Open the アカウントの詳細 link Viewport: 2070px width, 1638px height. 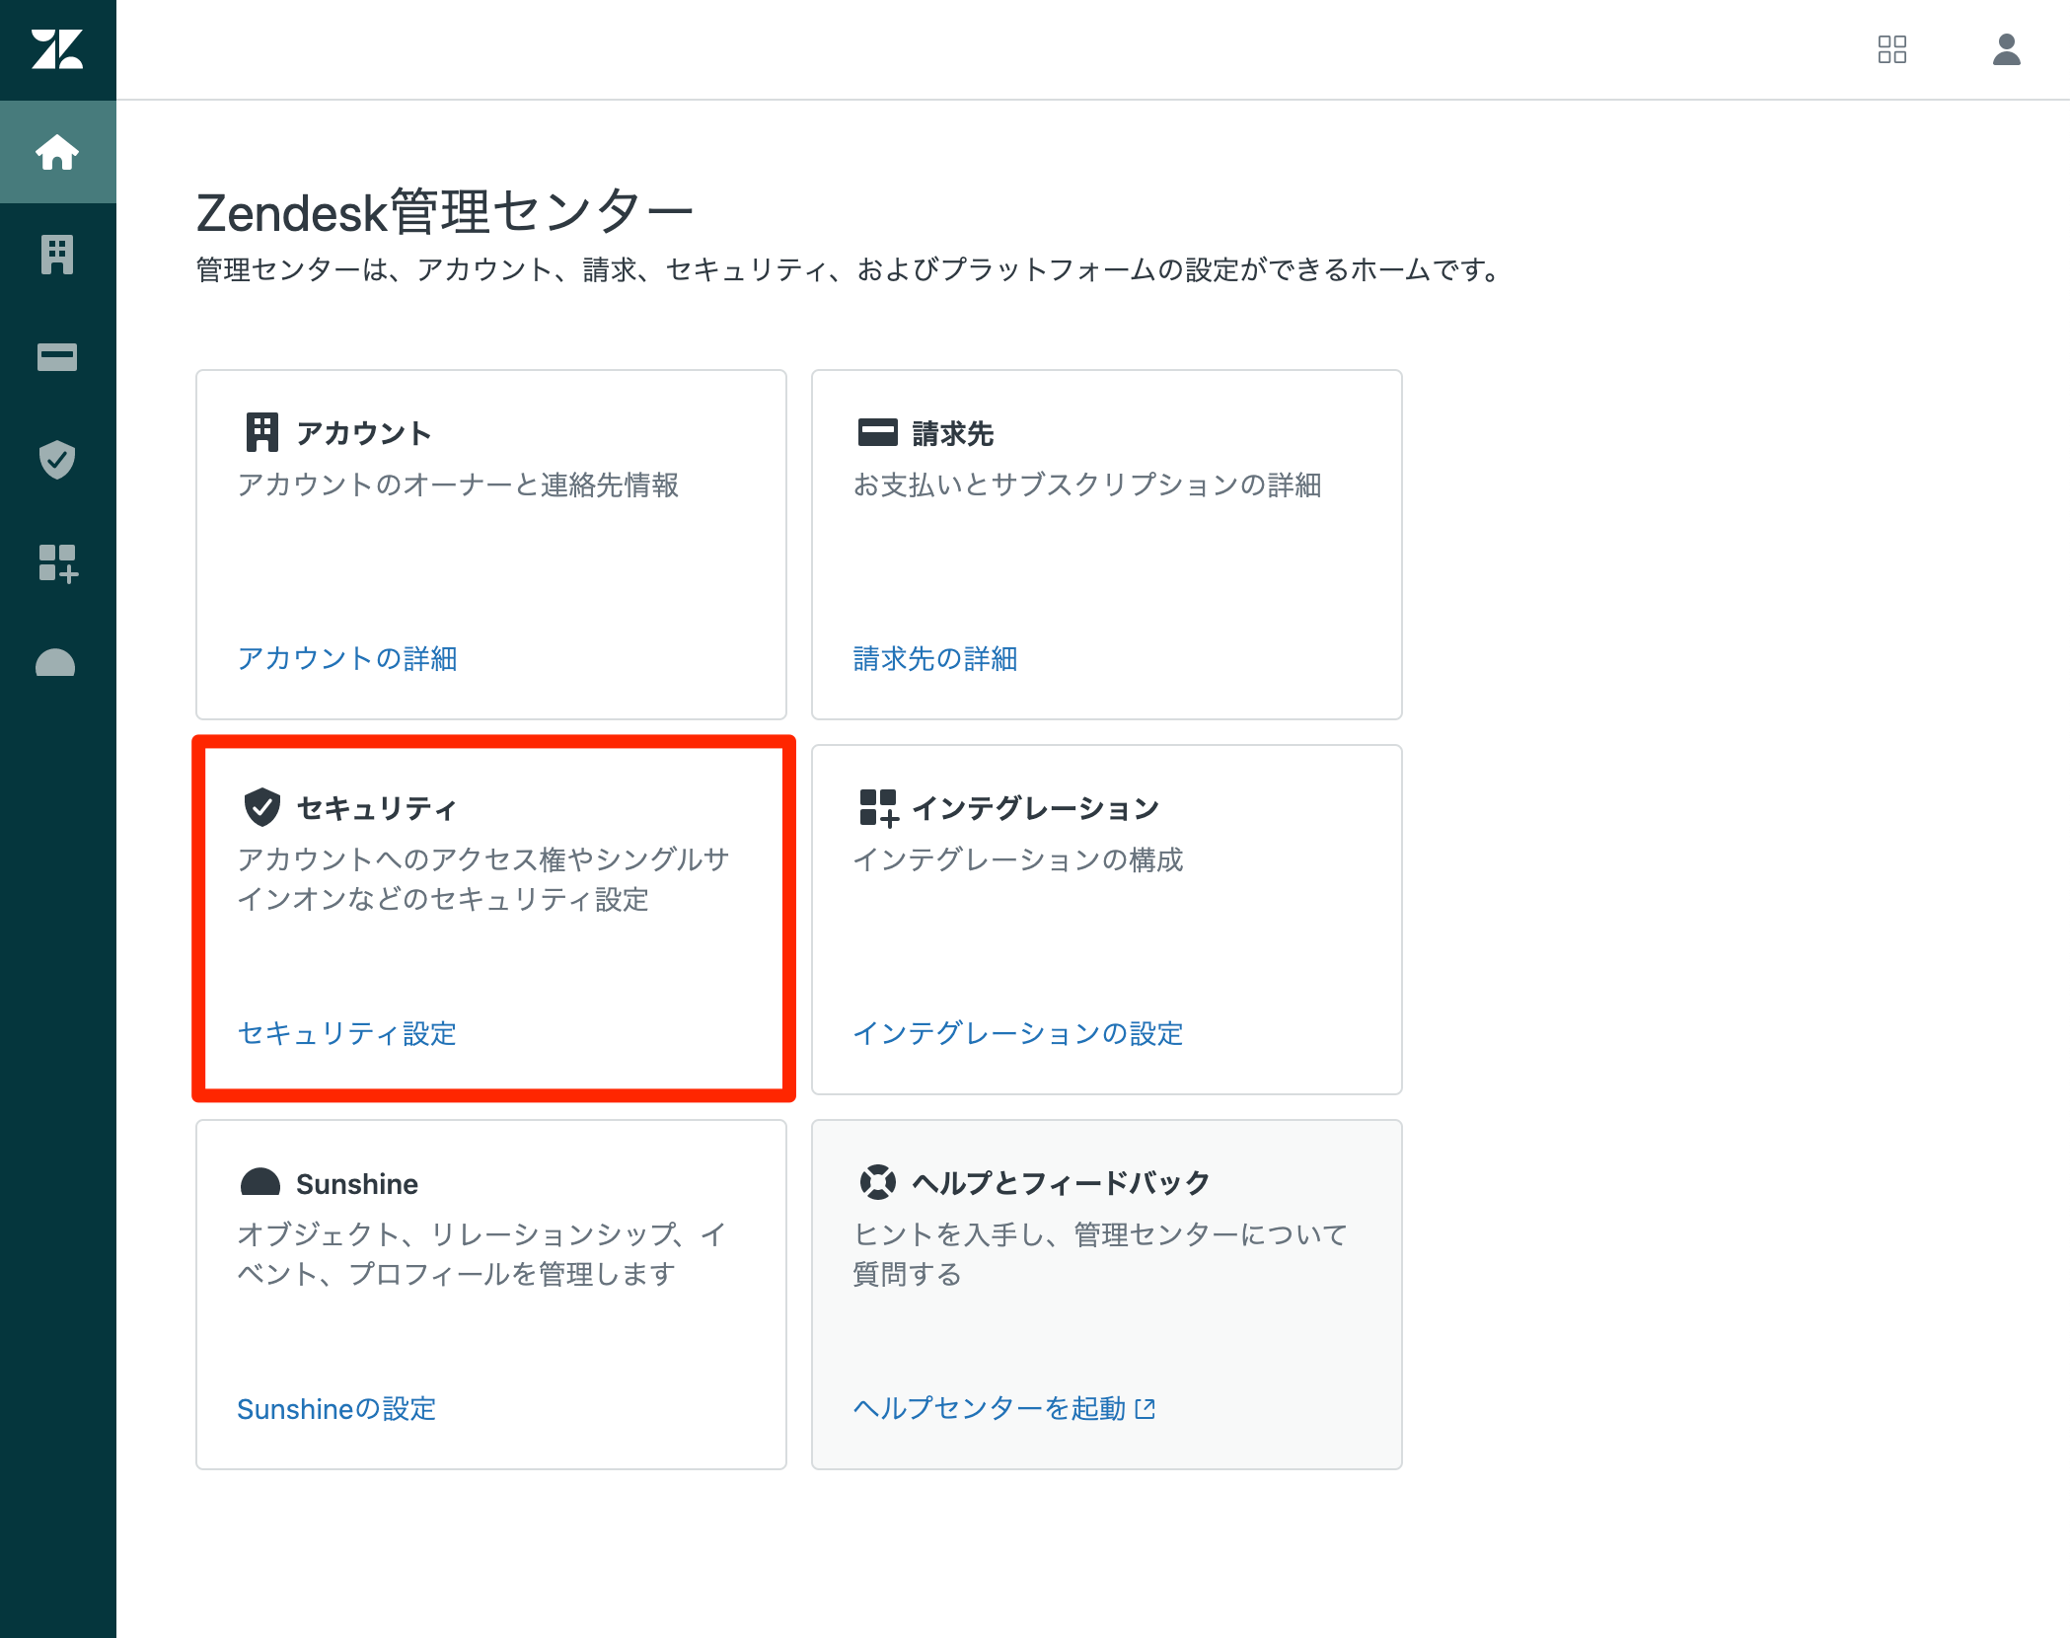click(x=347, y=658)
